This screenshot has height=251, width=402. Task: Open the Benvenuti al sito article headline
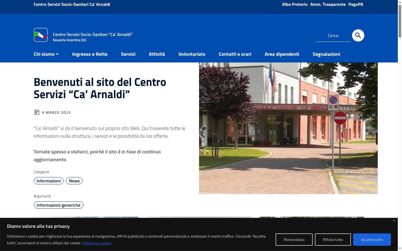100,88
